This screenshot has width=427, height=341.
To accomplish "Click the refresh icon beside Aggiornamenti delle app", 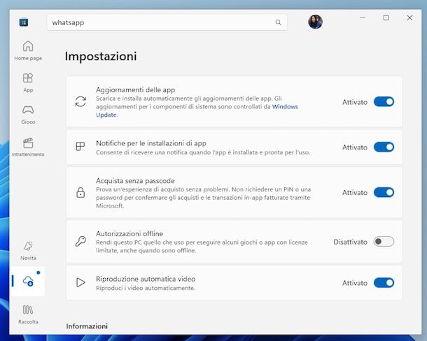I will (x=80, y=102).
